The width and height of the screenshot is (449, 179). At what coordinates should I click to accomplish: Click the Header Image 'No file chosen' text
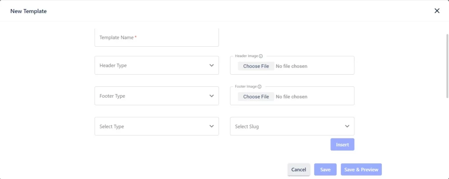(292, 66)
